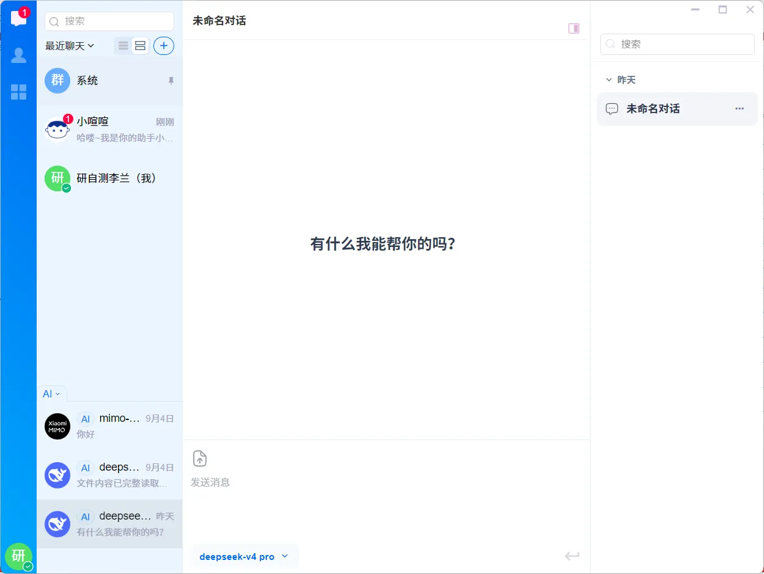Open the mimo AI chat
Screen dimensions: 764x574
tap(109, 426)
